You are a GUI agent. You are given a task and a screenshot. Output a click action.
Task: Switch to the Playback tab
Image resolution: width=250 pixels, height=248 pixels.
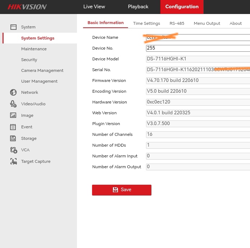[138, 7]
